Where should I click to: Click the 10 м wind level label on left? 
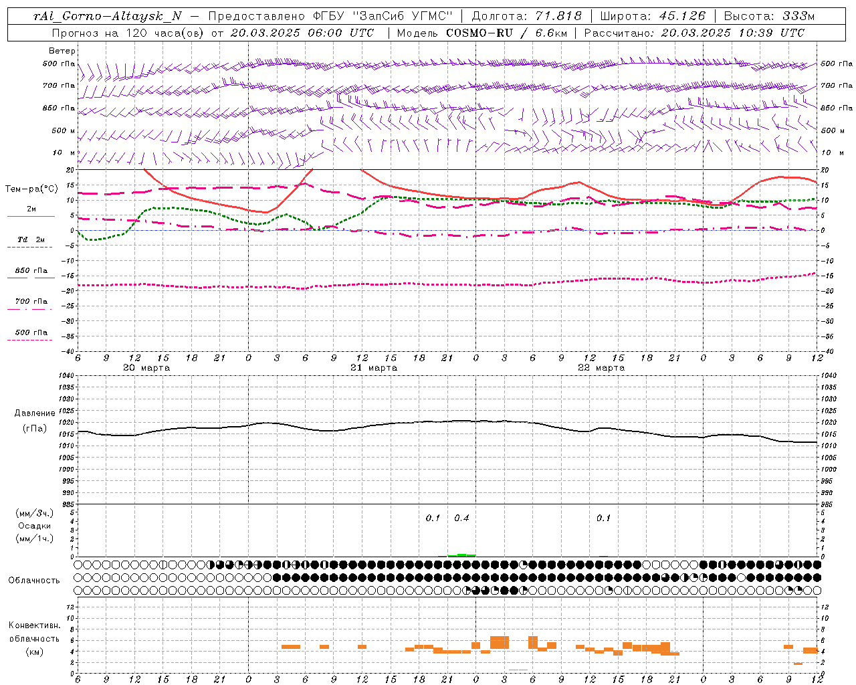[x=65, y=153]
